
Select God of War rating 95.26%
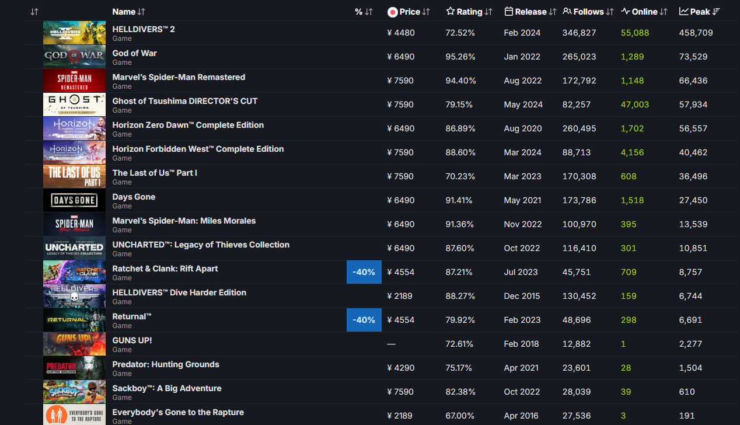[x=460, y=57]
